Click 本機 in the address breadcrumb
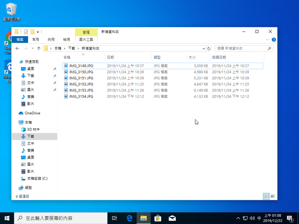Image resolution: width=299 pixels, height=224 pixels. tap(58, 49)
